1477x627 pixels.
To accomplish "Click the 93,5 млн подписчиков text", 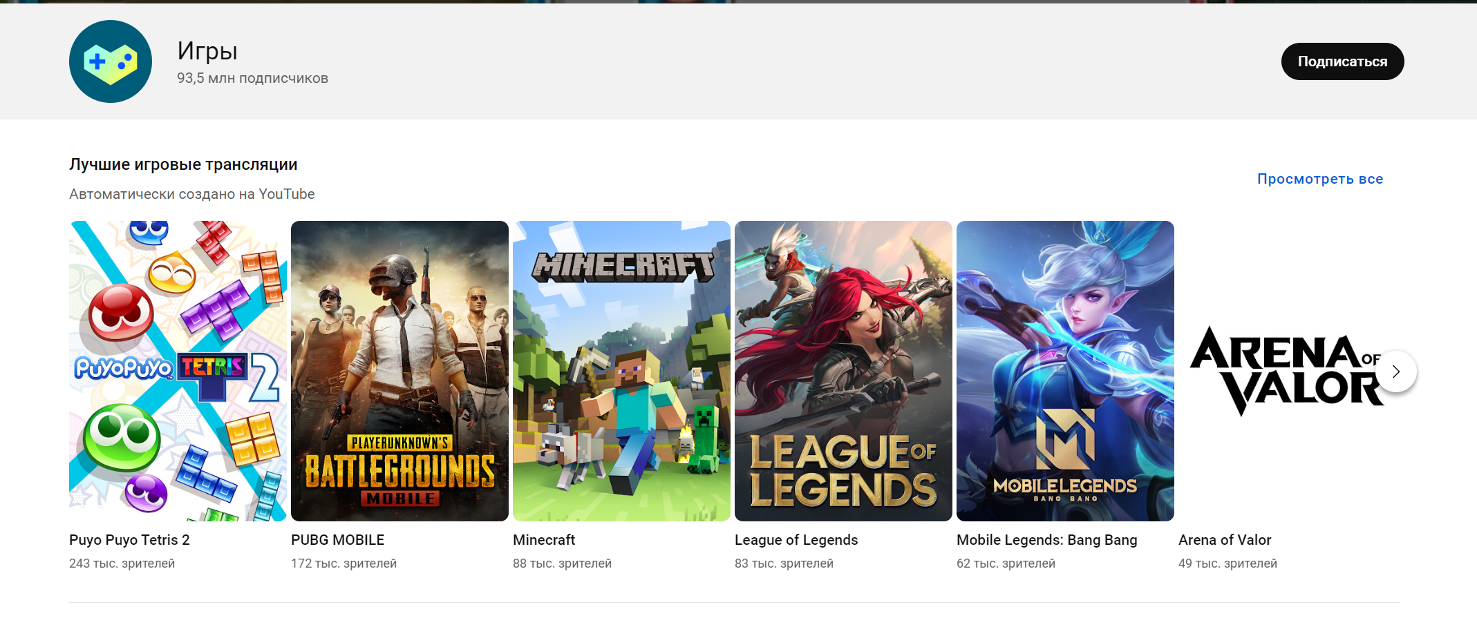I will point(252,78).
